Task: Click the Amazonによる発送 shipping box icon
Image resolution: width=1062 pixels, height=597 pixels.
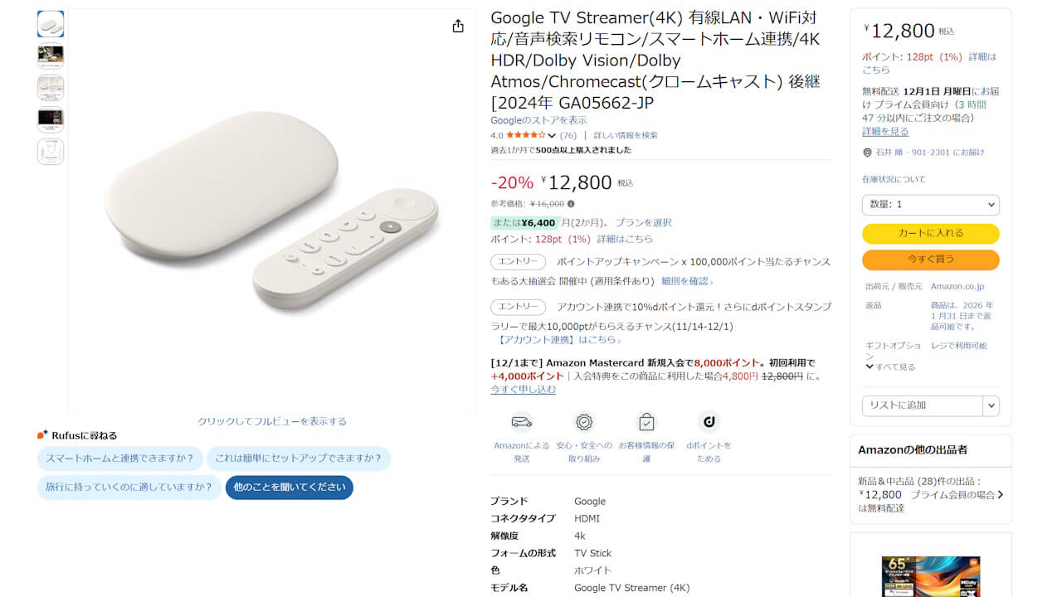Action: click(x=521, y=422)
